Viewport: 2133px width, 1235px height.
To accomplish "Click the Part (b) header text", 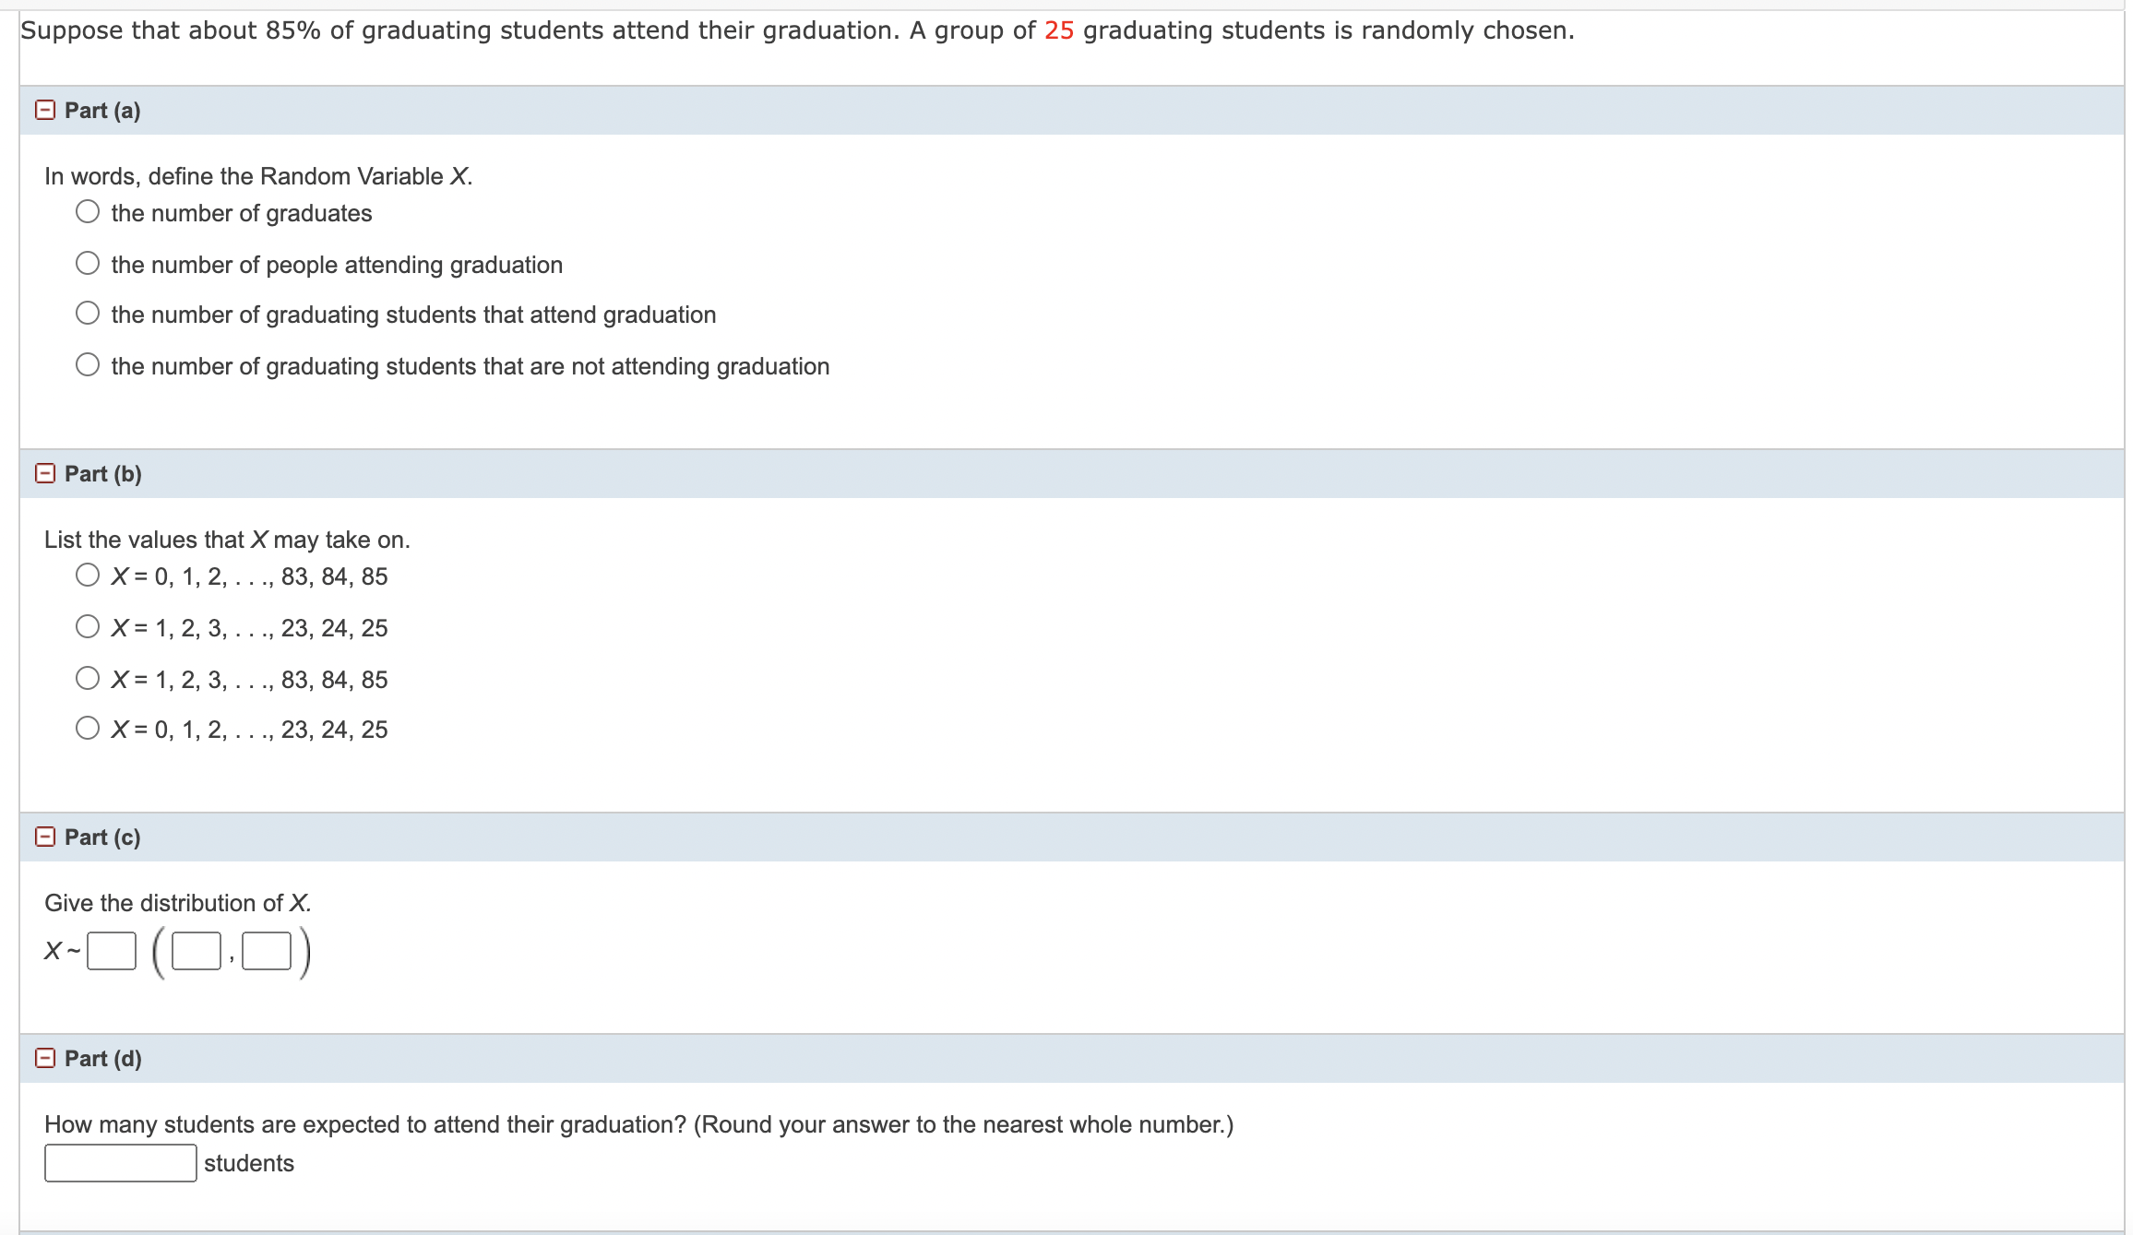I will tap(101, 473).
